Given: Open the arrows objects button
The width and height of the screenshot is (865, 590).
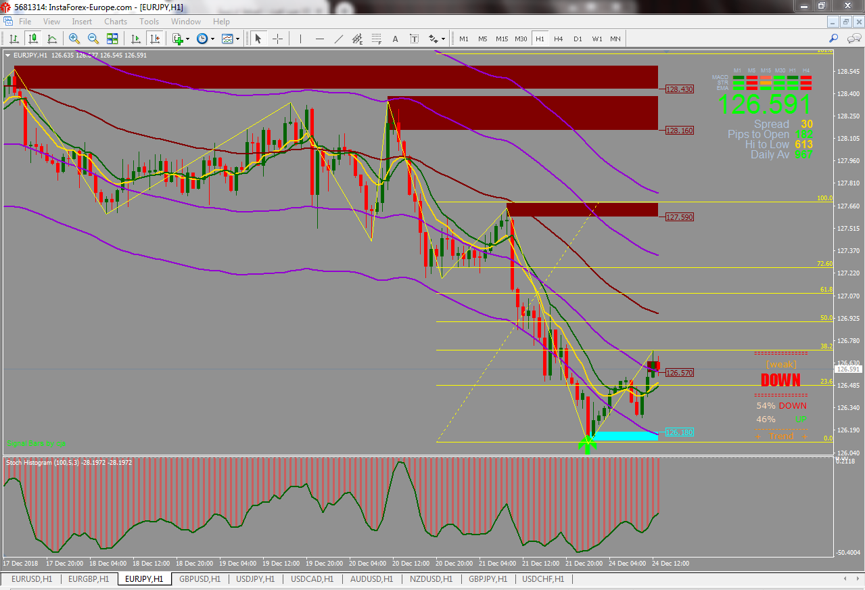Looking at the screenshot, I should coord(433,39).
